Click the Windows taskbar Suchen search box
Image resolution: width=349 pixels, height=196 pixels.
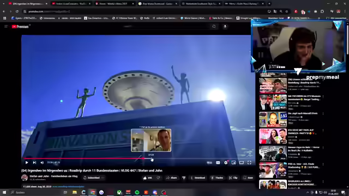point(35,192)
